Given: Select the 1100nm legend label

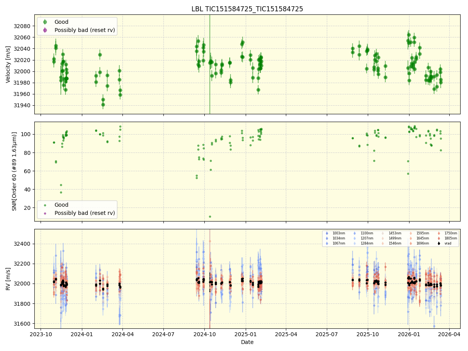Looking at the screenshot, I should pyautogui.click(x=367, y=233).
